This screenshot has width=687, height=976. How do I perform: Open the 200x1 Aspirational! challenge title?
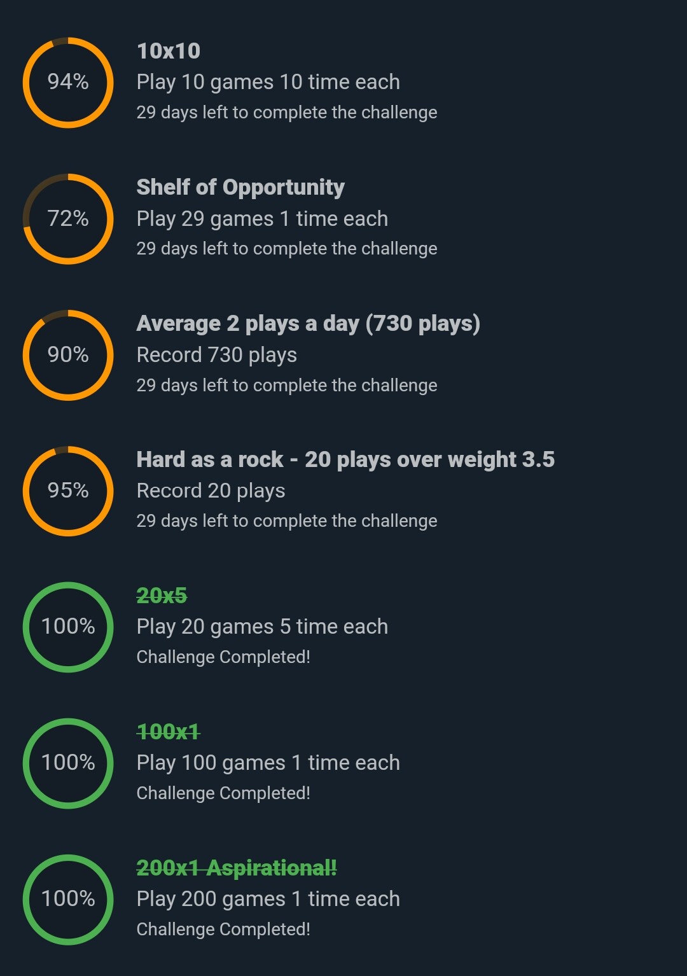(237, 868)
